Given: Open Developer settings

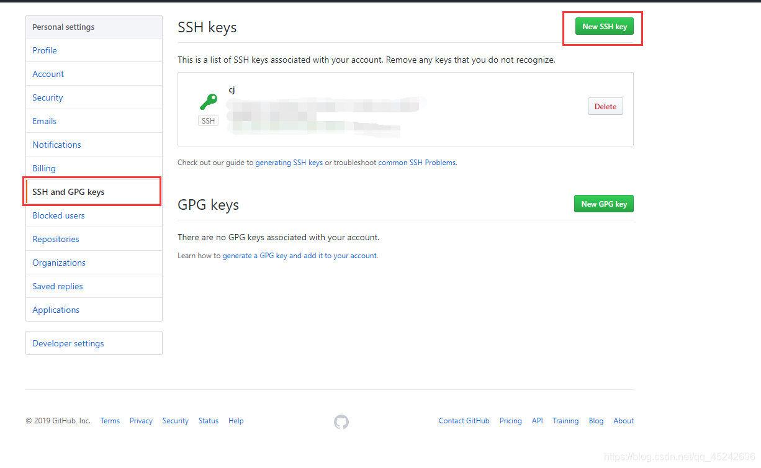Looking at the screenshot, I should [x=68, y=343].
